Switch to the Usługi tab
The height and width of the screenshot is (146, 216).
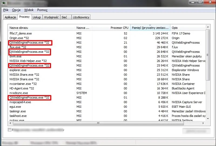point(37,17)
